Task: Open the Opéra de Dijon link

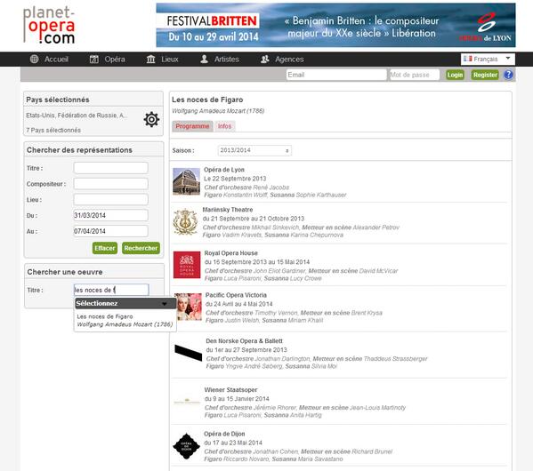Action: (x=224, y=434)
